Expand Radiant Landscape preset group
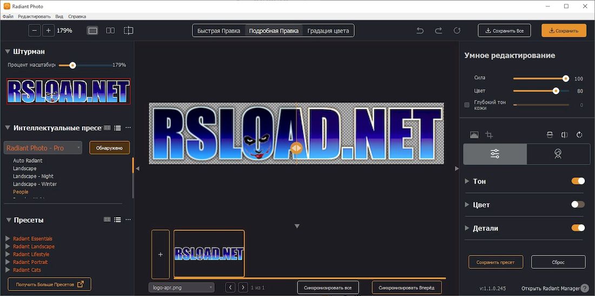The image size is (595, 296). [7, 247]
